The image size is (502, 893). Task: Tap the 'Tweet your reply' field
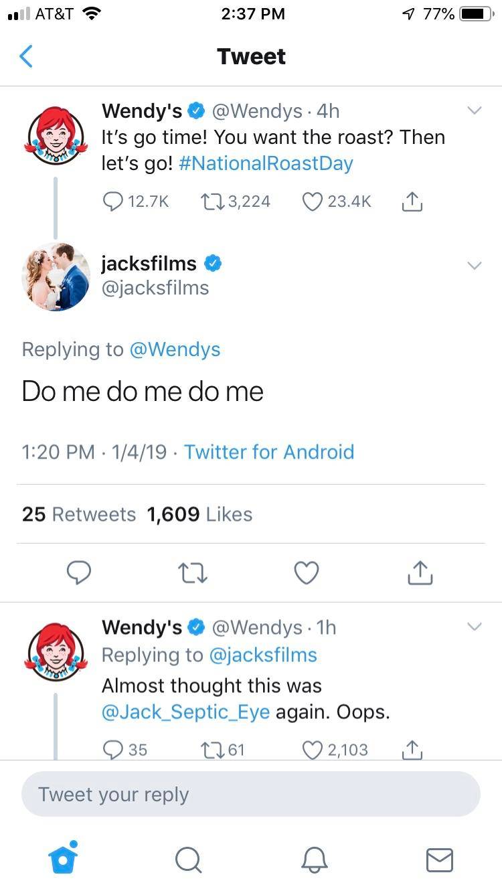point(251,795)
